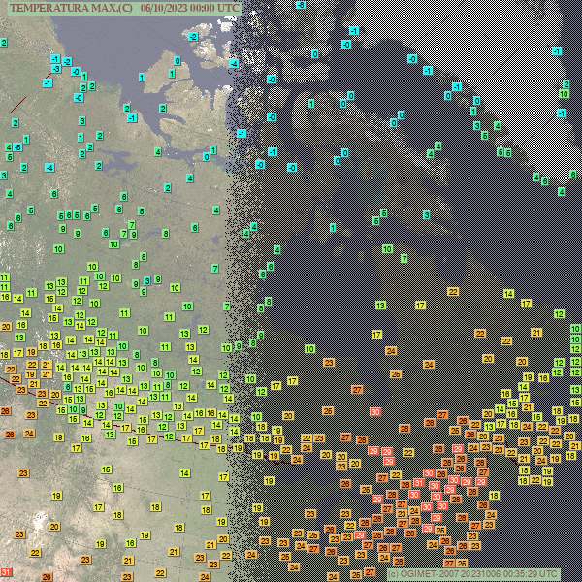Select the 06/10/2023 00:00 UTC timestamp

(x=190, y=8)
